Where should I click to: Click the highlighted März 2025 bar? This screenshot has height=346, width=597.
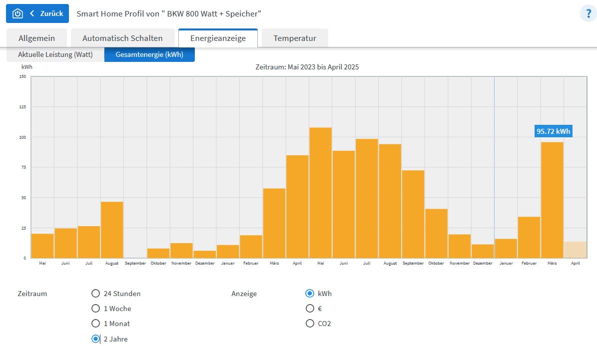[x=552, y=200]
